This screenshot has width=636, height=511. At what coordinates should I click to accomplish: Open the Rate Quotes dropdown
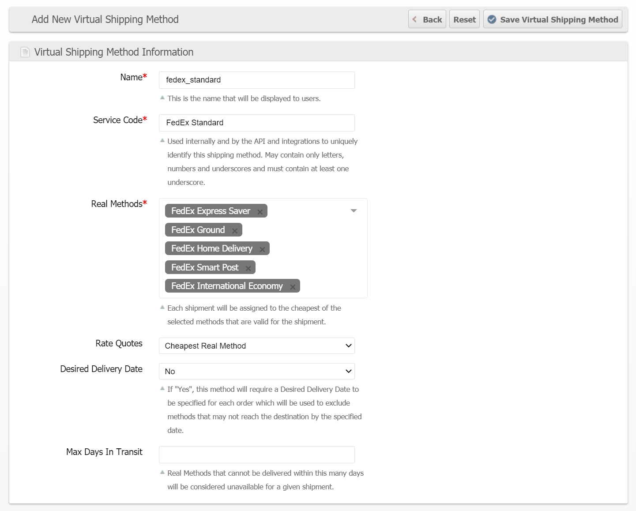coord(256,346)
